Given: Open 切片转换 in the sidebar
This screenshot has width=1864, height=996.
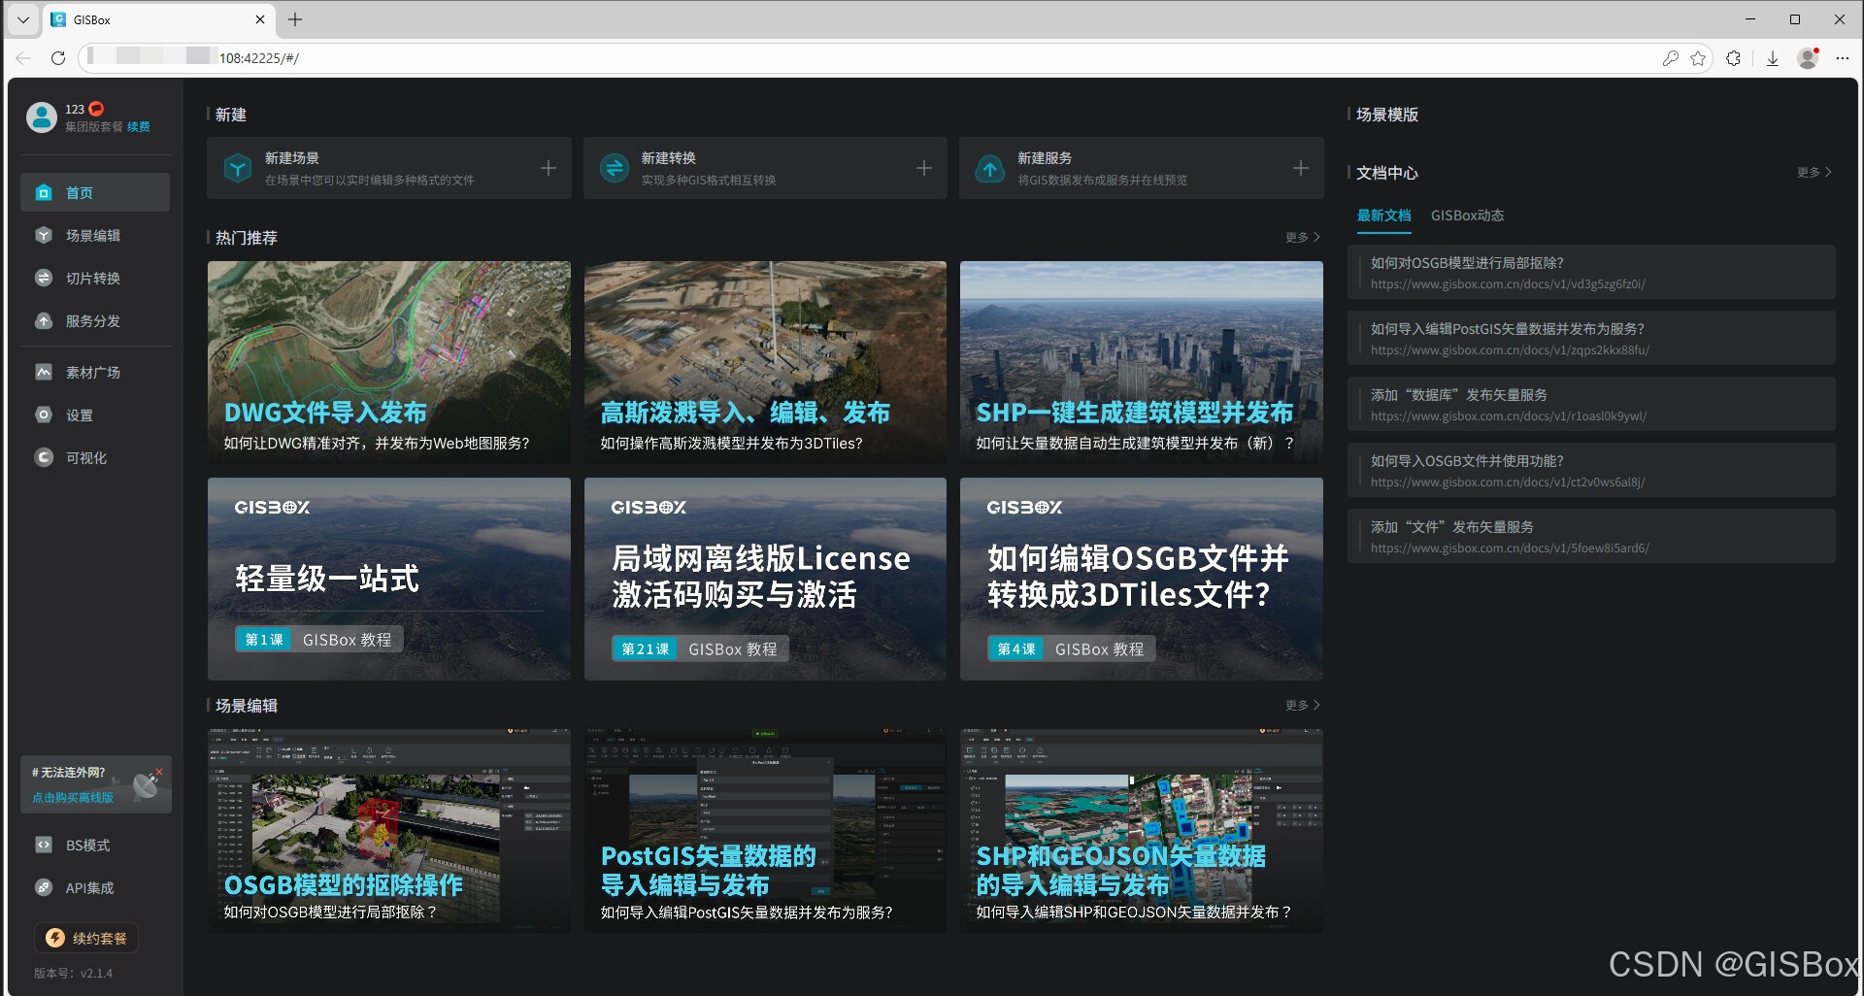Looking at the screenshot, I should tap(95, 278).
